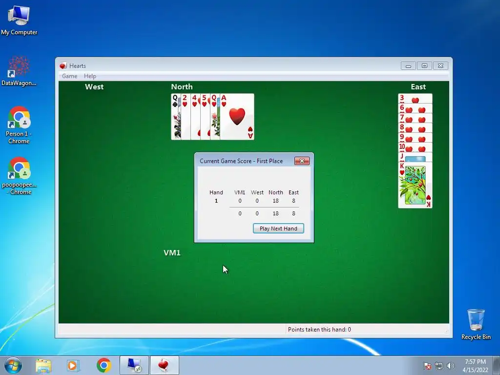Open the Game menu
The height and width of the screenshot is (375, 500).
click(69, 76)
